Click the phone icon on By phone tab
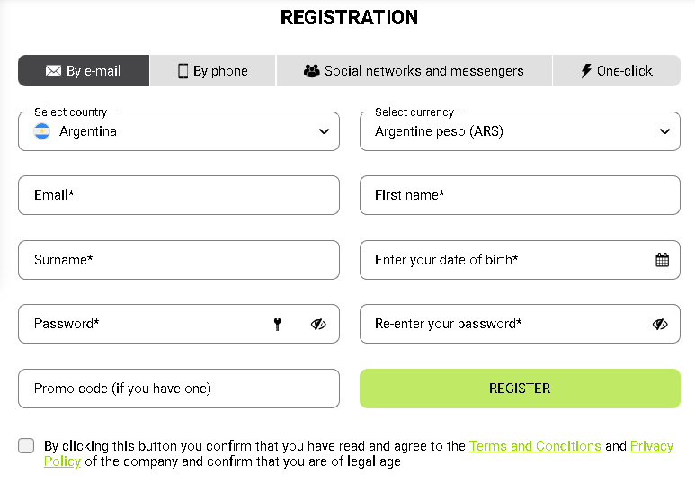Screen dimensions: 695x483 [183, 71]
